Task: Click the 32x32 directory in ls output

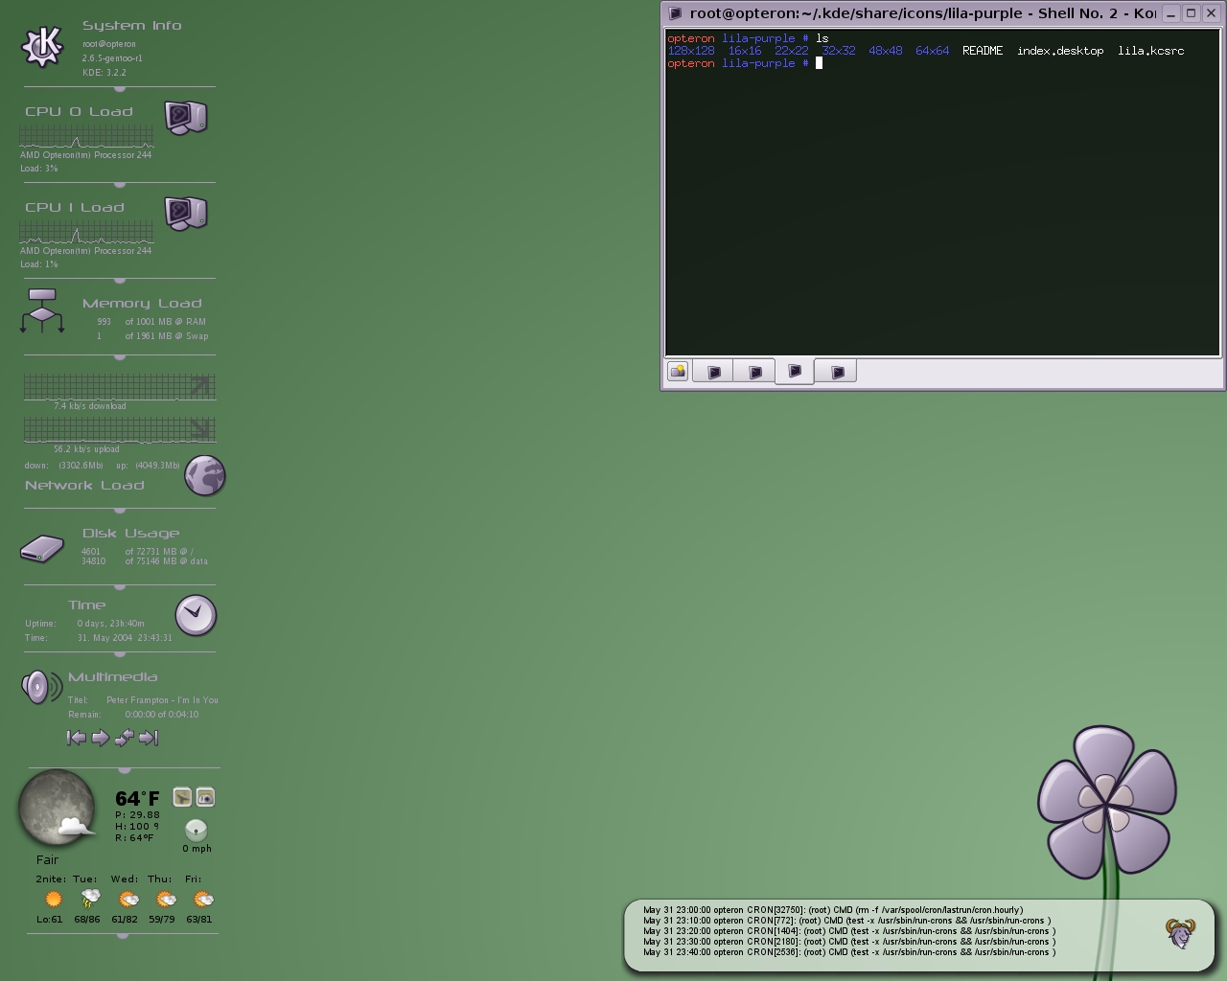Action: tap(839, 51)
